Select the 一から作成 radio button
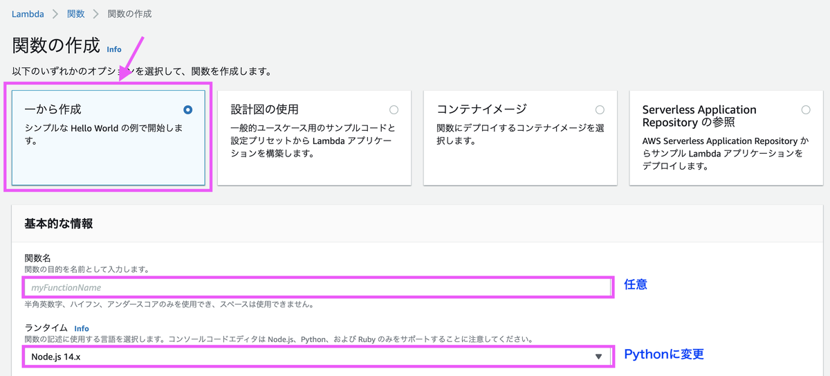The image size is (830, 376). pos(188,109)
